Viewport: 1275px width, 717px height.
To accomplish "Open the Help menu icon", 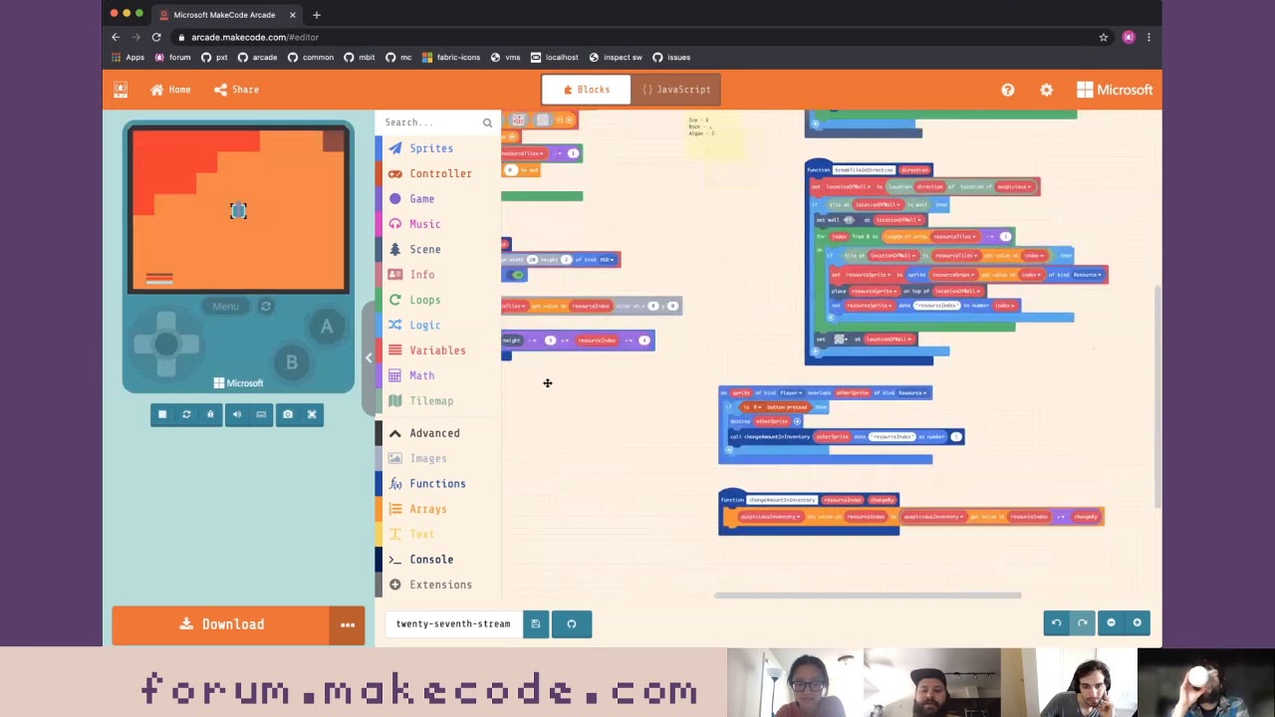I will (1008, 90).
